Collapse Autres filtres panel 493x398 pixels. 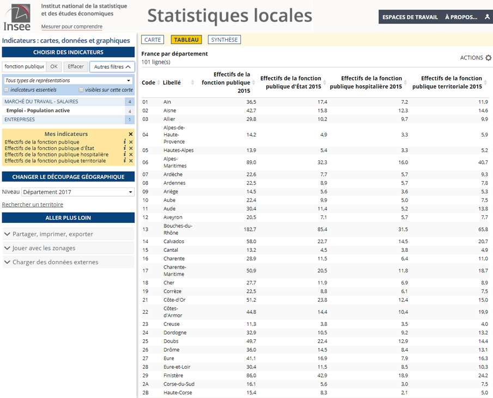click(112, 66)
